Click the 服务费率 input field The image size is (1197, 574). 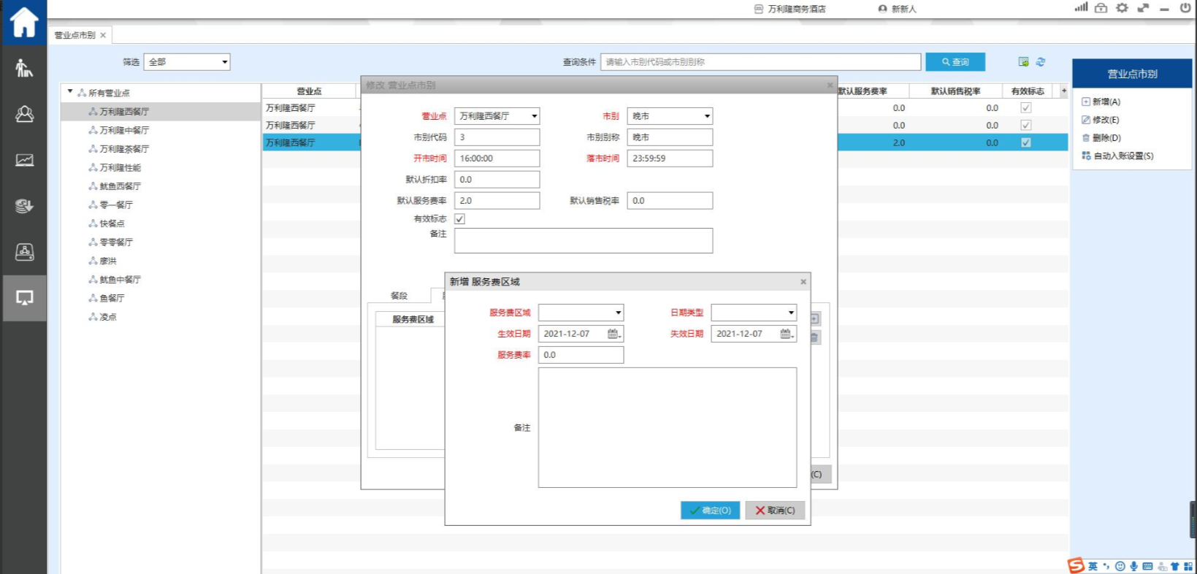[581, 355]
